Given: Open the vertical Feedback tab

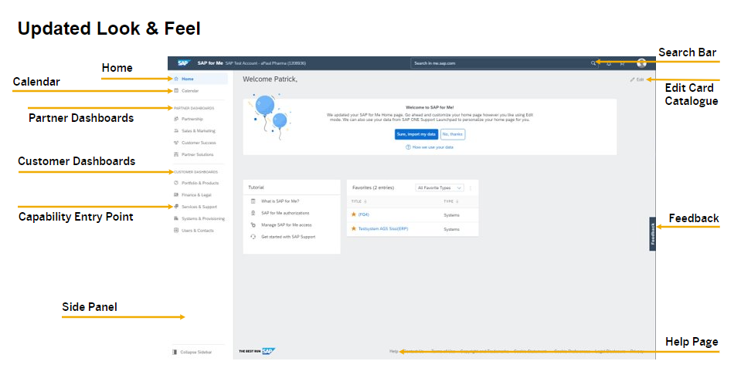Looking at the screenshot, I should coord(652,234).
